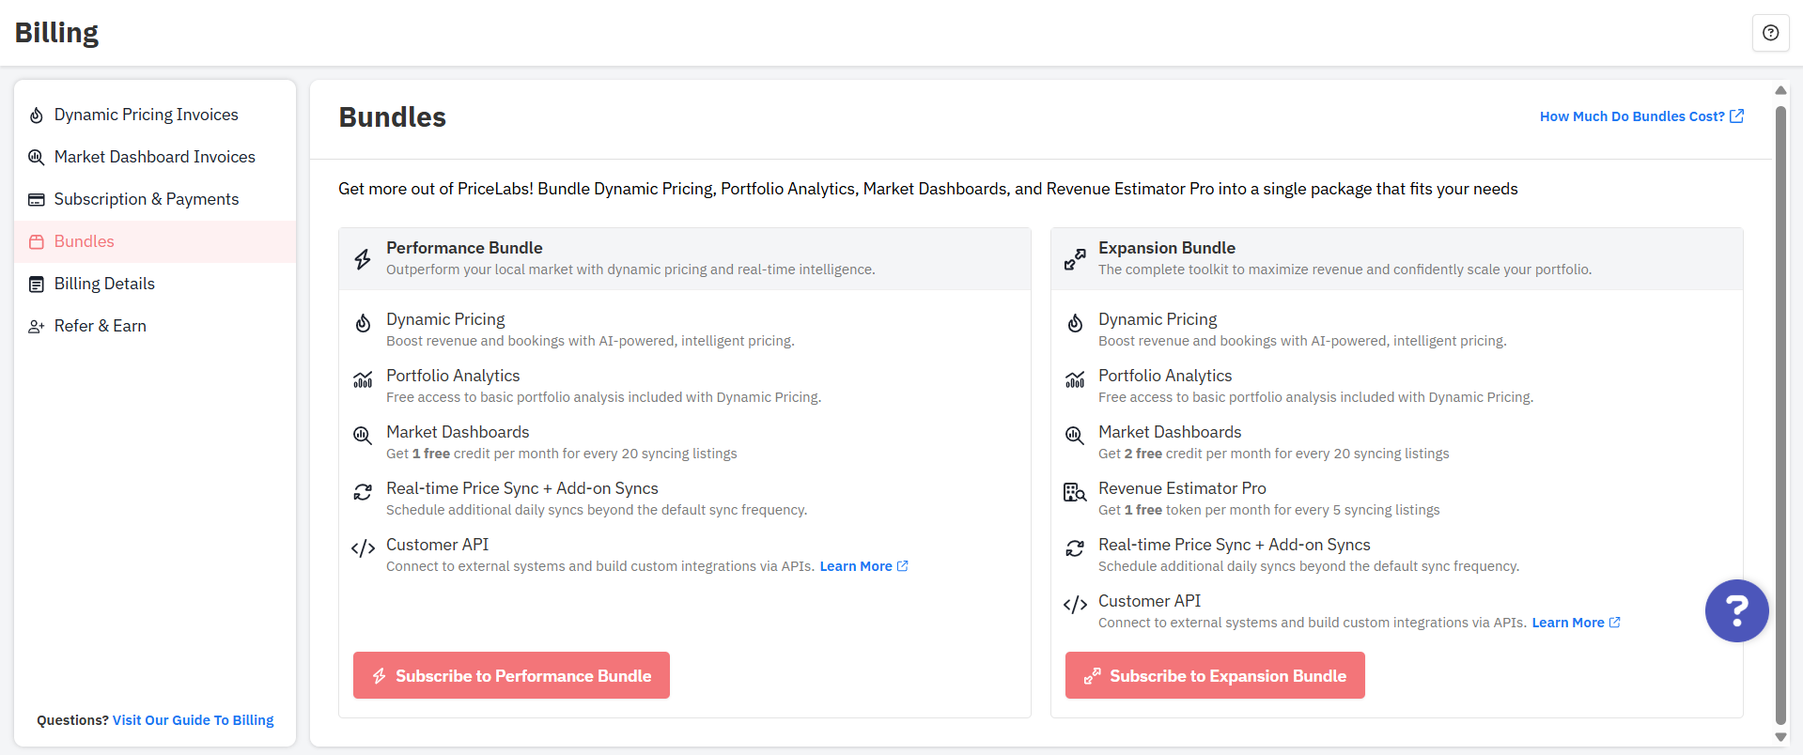Click external-link icon after Performance Bundle Learn More
The width and height of the screenshot is (1803, 755).
[x=902, y=566]
